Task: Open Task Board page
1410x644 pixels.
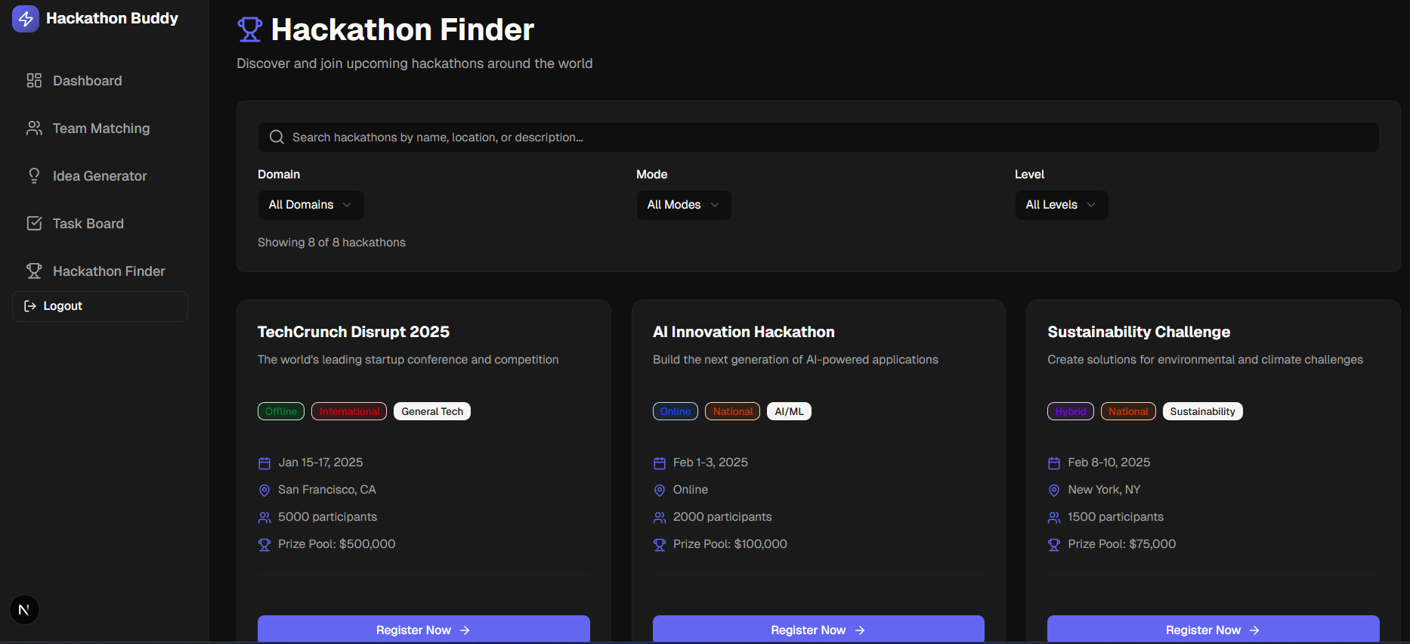Action: pos(100,224)
